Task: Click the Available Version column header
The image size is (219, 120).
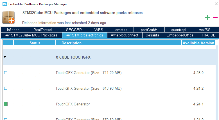Action: [x=198, y=43]
